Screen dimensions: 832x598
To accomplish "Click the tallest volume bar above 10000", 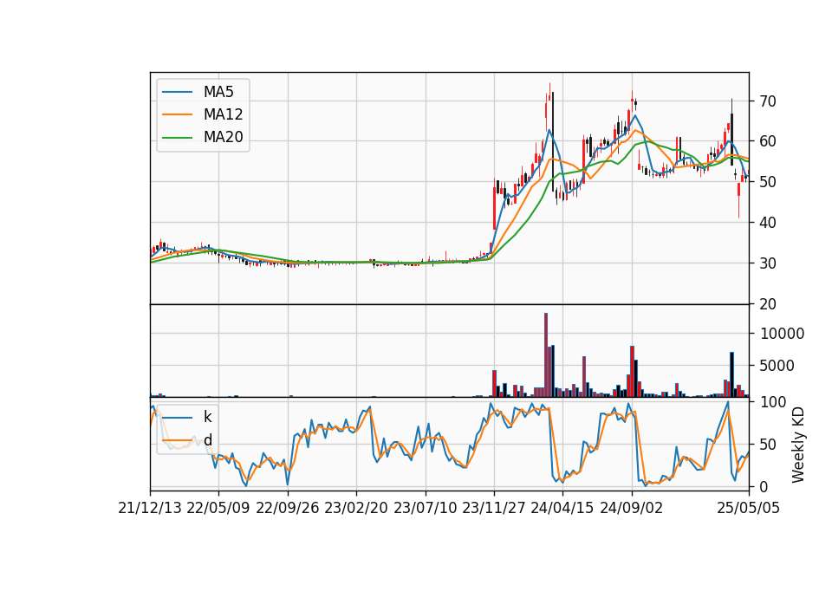I will click(x=545, y=355).
